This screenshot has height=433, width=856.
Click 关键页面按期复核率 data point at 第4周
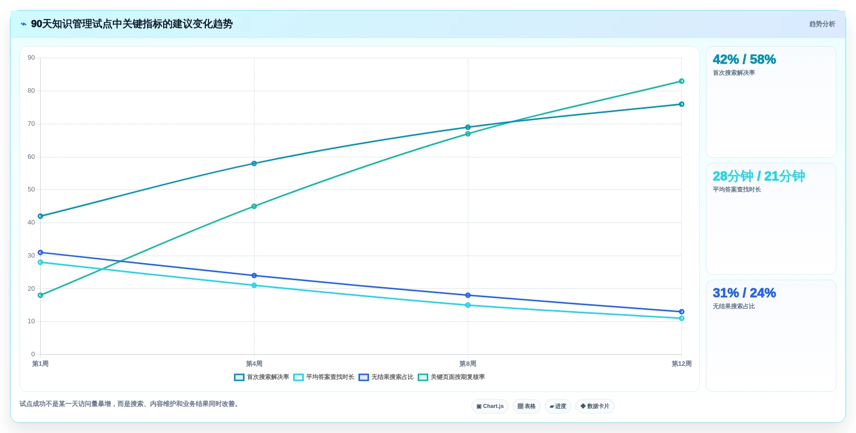pos(254,206)
